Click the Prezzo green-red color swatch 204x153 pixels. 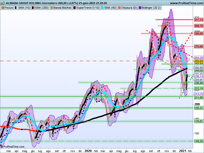click(3, 8)
